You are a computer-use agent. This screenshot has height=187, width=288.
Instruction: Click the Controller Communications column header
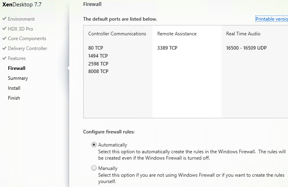[117, 34]
